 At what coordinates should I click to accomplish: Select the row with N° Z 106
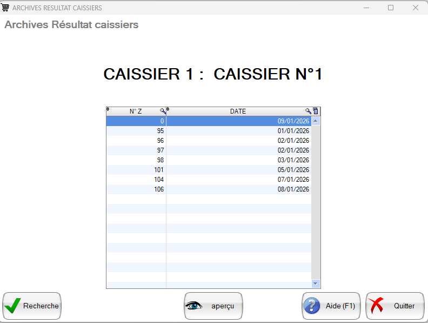click(209, 189)
